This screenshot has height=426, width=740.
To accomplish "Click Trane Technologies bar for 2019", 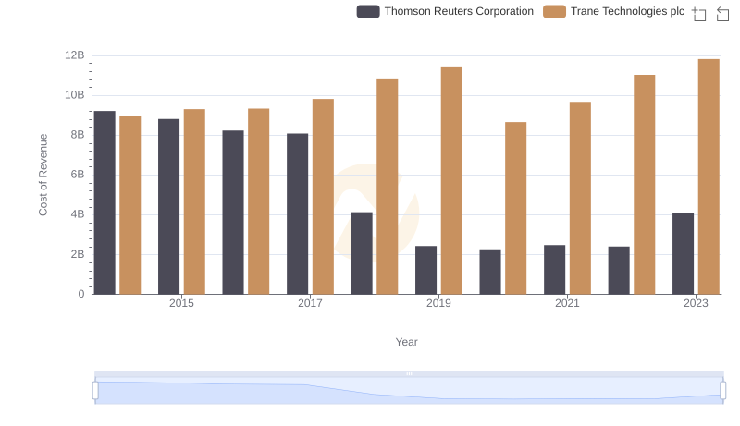I will pyautogui.click(x=451, y=180).
